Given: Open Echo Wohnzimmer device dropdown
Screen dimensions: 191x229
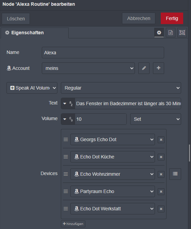Looking at the screenshot, I should 112,174.
